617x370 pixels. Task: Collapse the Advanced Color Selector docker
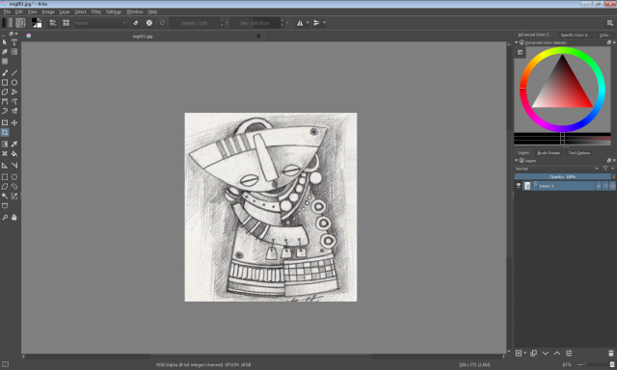tap(517, 42)
